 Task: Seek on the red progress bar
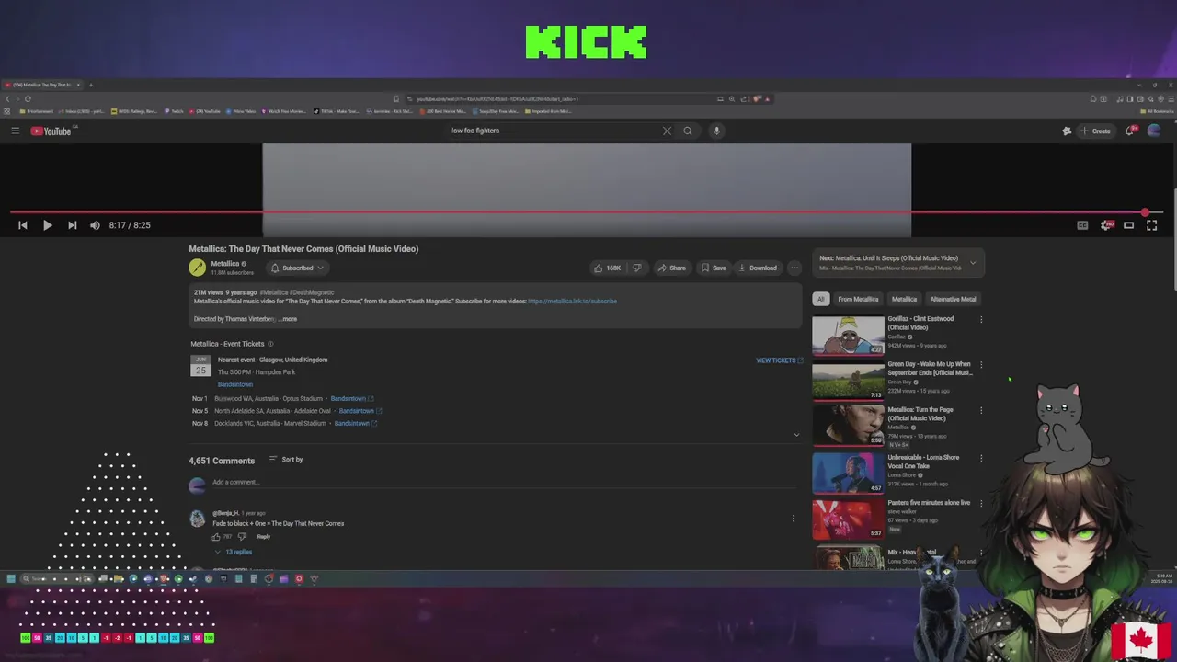coord(588,212)
